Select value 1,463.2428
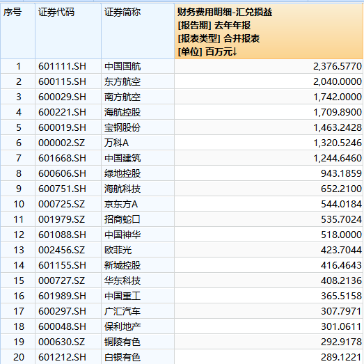This screenshot has width=364, height=364. pos(338,127)
